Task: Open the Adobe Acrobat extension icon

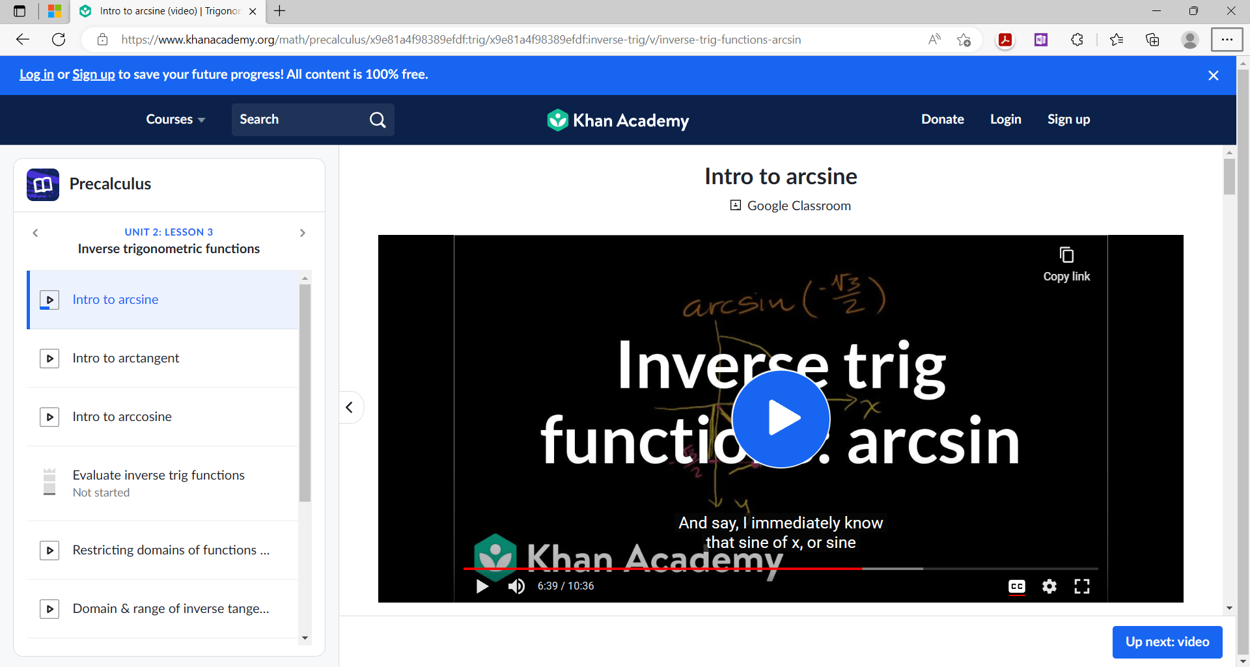Action: point(1005,40)
